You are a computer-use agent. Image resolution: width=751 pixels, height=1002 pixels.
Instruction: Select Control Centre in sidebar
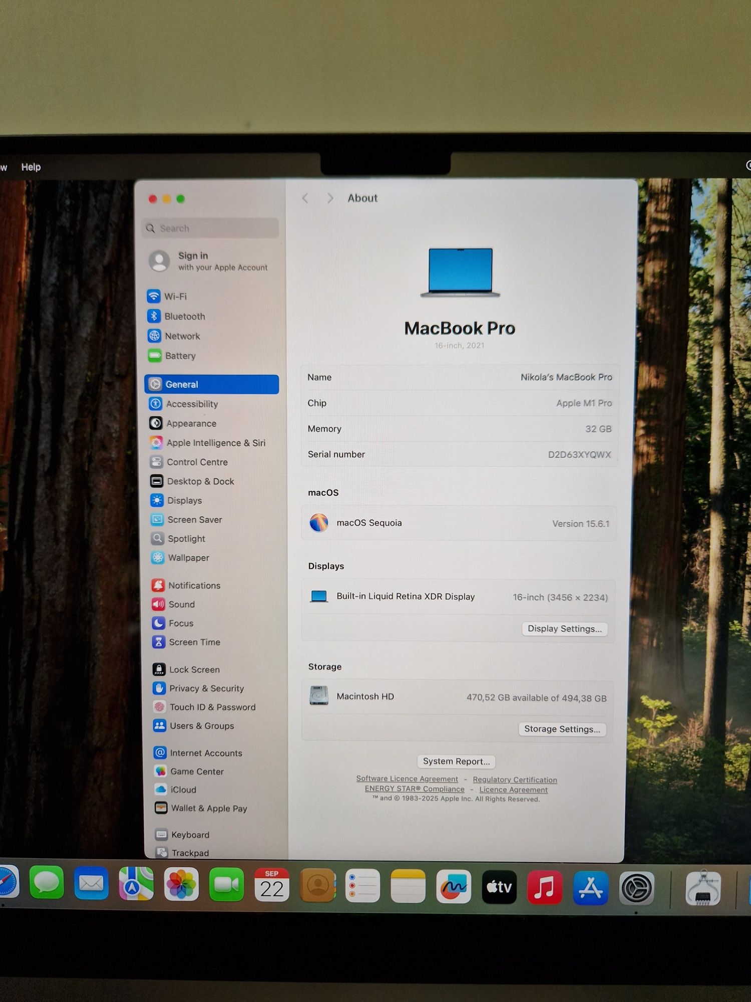tap(189, 462)
